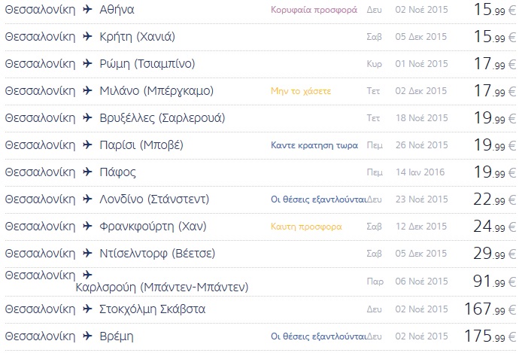The width and height of the screenshot is (525, 353).
Task: Click the airplane icon beside Στοκχόλμη Σκάβστα
Action: click(87, 309)
